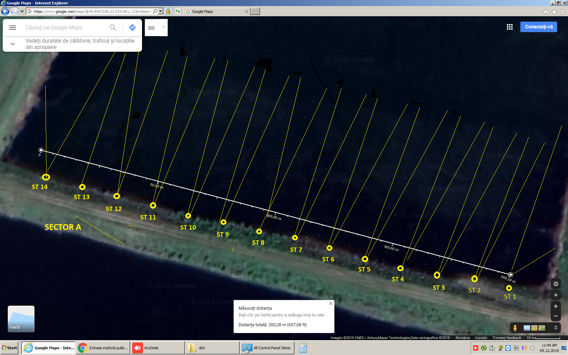This screenshot has height=355, width=568.
Task: Open the Google apps grid
Action: pyautogui.click(x=510, y=27)
